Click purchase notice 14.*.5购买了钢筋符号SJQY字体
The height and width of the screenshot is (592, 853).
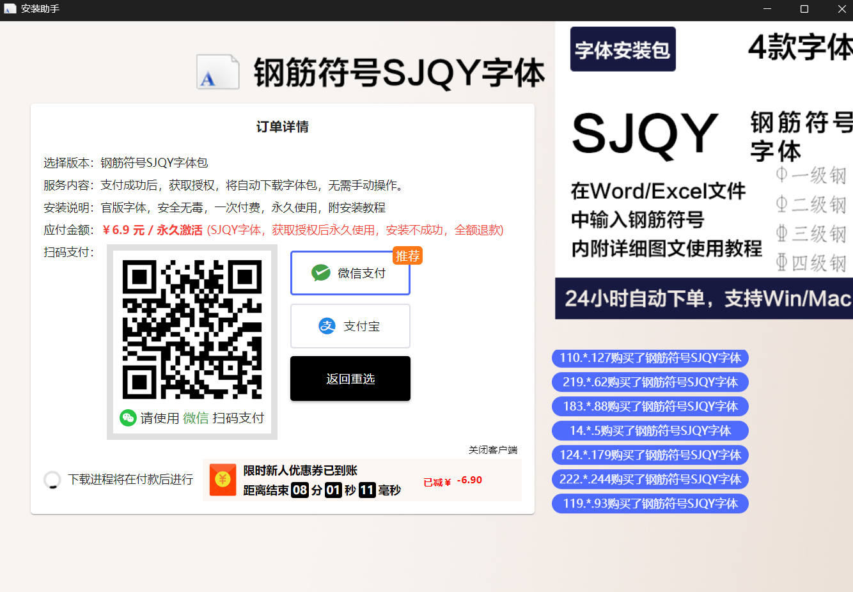pos(650,431)
